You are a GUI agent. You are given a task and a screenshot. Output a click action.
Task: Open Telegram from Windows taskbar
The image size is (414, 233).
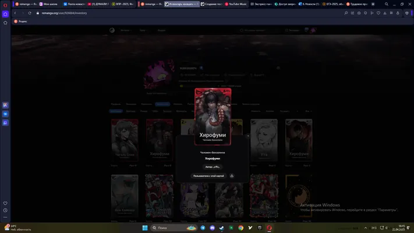pyautogui.click(x=203, y=228)
